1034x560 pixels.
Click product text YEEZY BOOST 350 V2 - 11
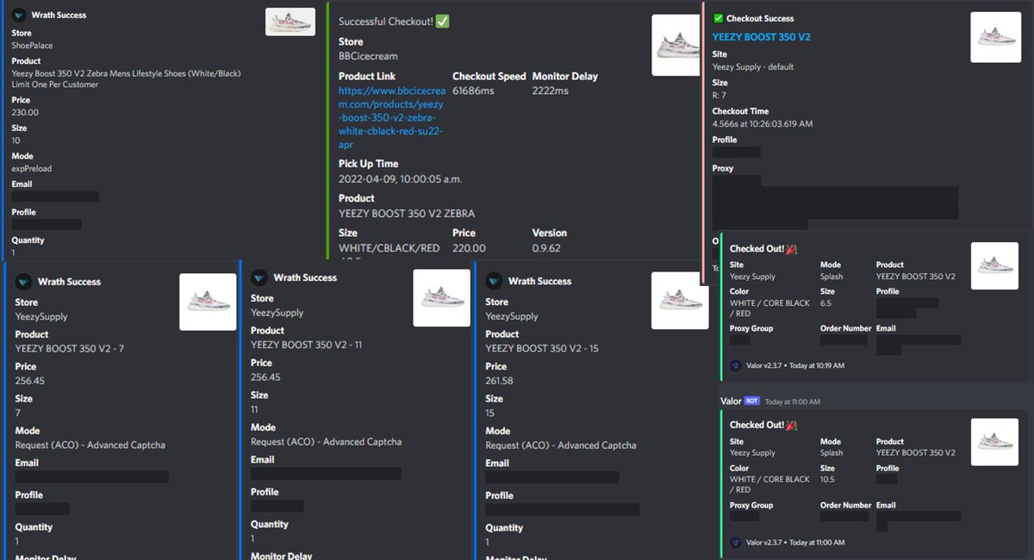click(306, 345)
